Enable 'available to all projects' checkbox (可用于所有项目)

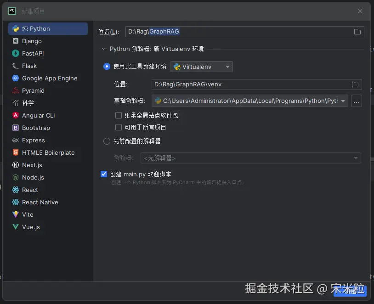coord(118,127)
